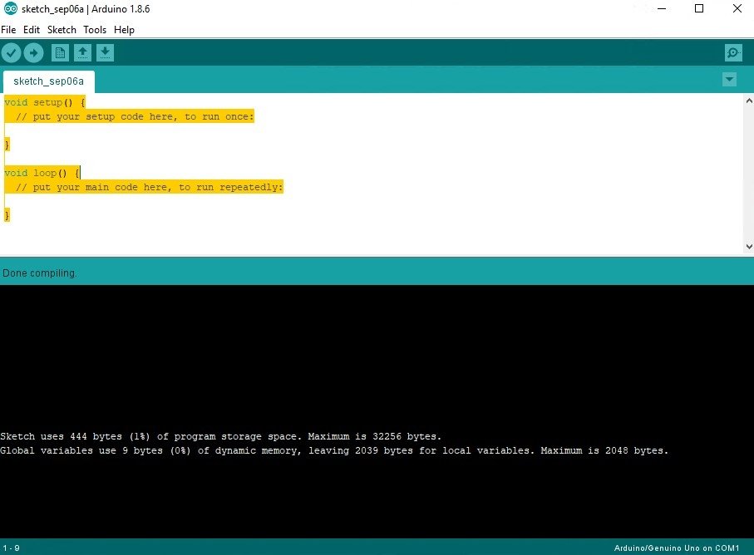Open the tab options dropdown arrow
Screen dimensions: 754x555
(x=729, y=79)
